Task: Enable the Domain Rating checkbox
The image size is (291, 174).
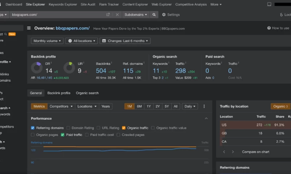Action: [68, 128]
